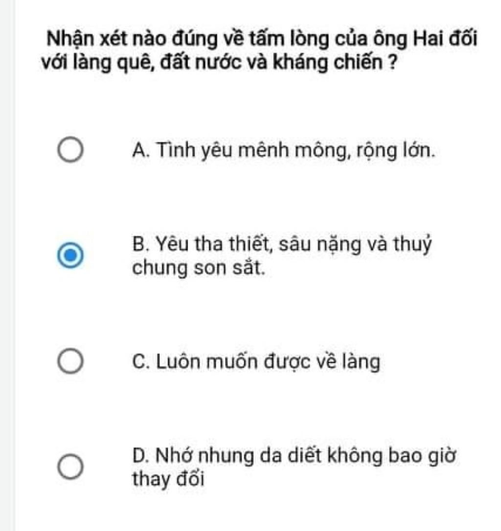The width and height of the screenshot is (501, 531).
Task: Click the question mark ending the question
Action: pos(391,64)
